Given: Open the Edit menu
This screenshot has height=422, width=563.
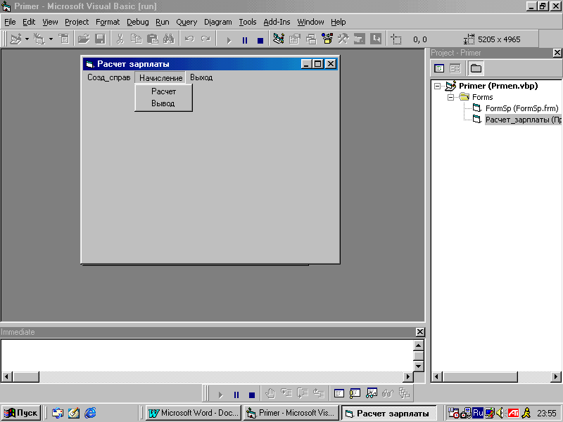Looking at the screenshot, I should [x=29, y=23].
